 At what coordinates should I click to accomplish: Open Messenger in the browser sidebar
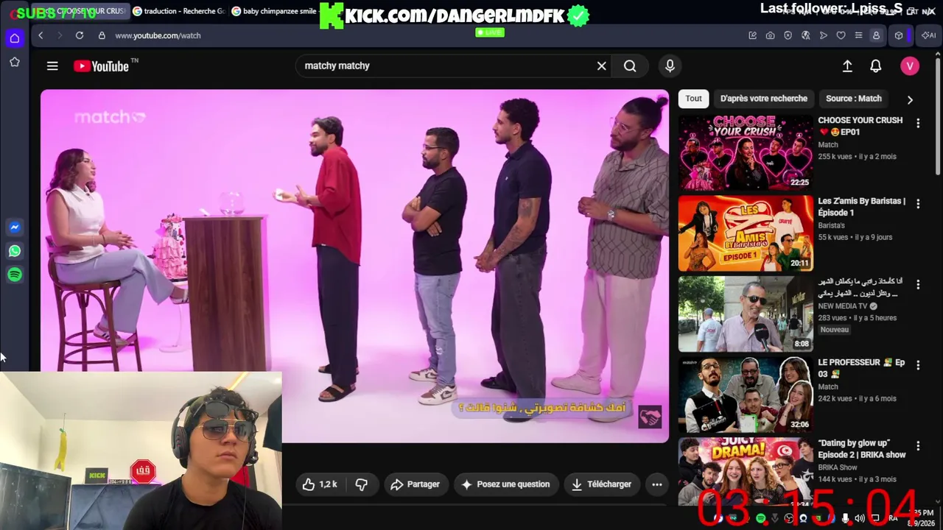pyautogui.click(x=15, y=227)
